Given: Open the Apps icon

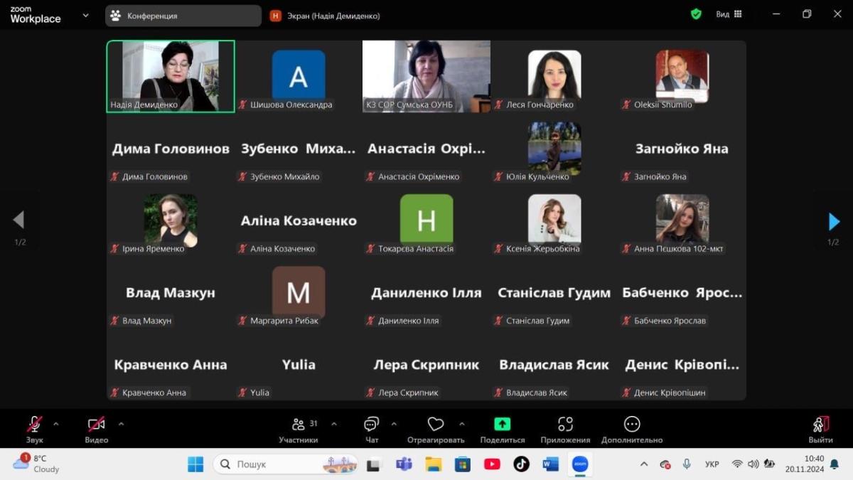Looking at the screenshot, I should [565, 425].
